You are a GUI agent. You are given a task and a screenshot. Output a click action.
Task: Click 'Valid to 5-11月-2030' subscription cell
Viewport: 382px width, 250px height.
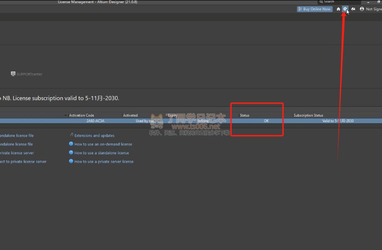pyautogui.click(x=338, y=121)
